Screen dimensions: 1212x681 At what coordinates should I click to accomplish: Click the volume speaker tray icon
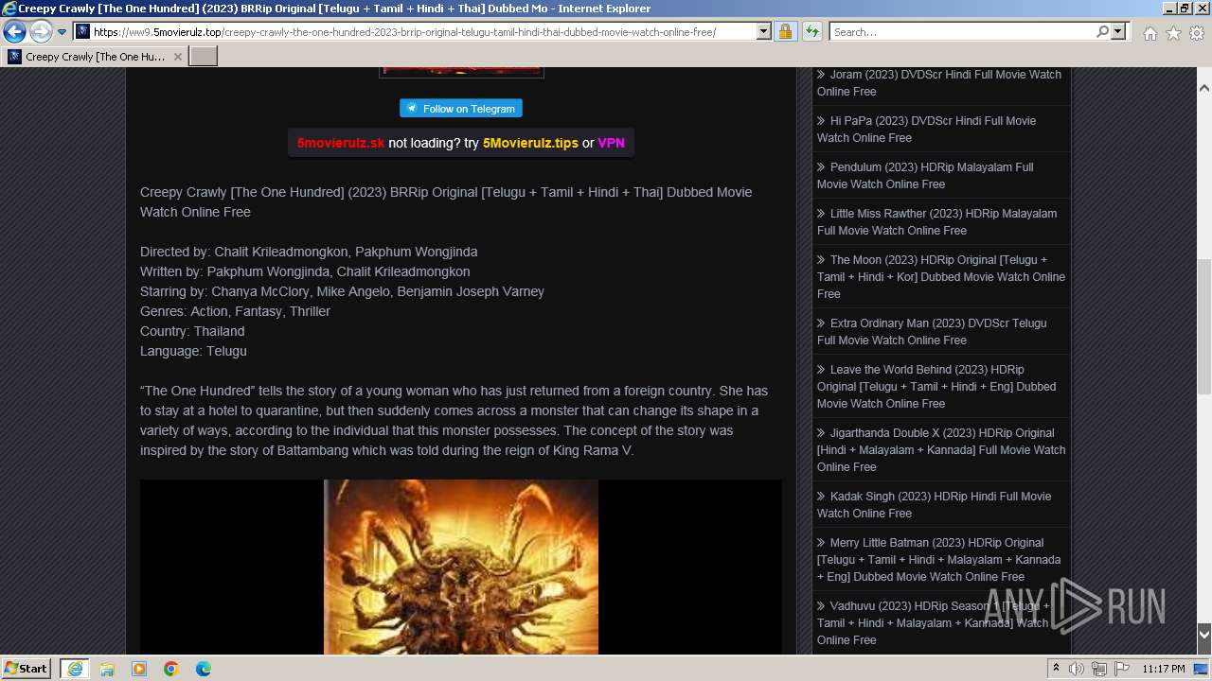click(x=1077, y=669)
